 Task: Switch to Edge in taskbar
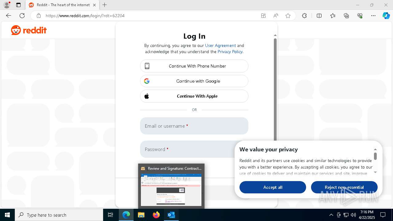(x=126, y=215)
